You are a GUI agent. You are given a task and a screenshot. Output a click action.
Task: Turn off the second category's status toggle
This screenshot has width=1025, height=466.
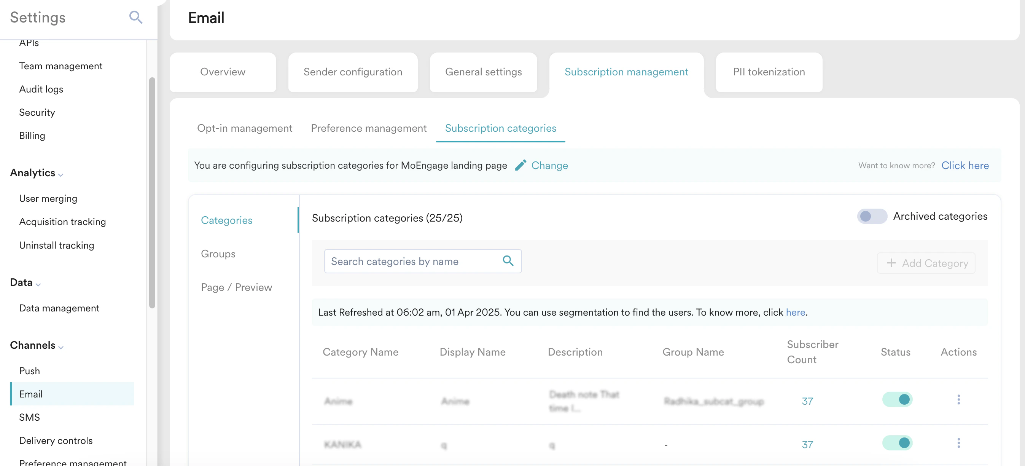[x=897, y=443]
